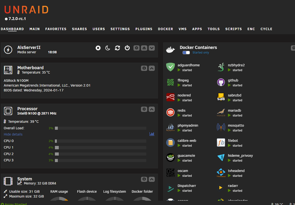Collapse the Motherboard panel

coord(152,68)
